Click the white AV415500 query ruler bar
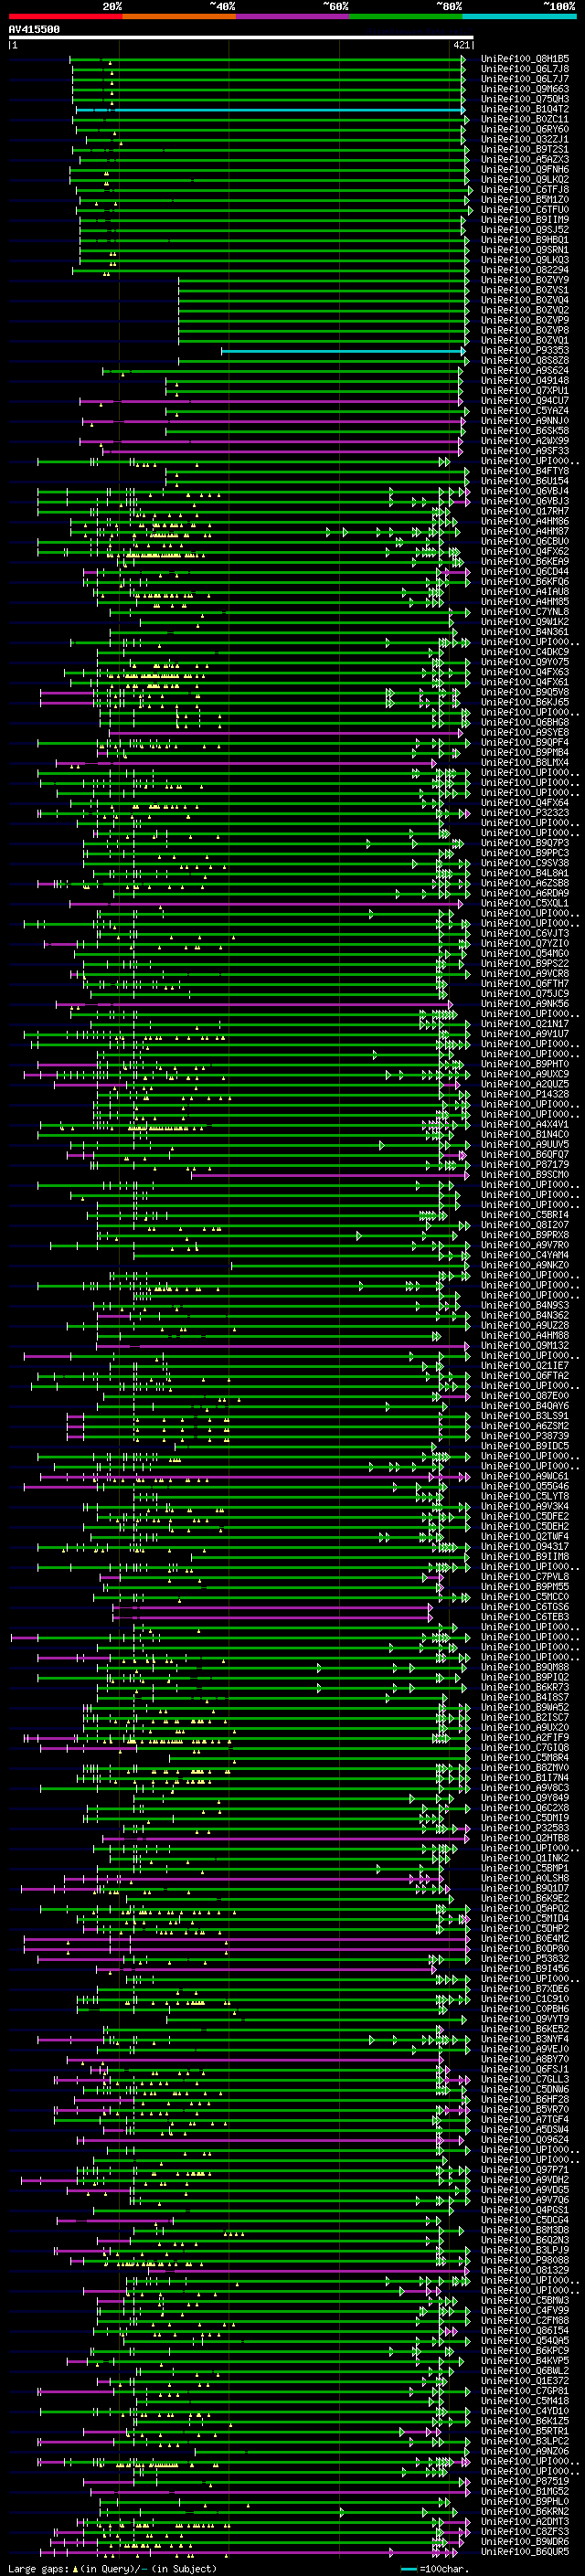This screenshot has height=2576, width=585. 241,37
